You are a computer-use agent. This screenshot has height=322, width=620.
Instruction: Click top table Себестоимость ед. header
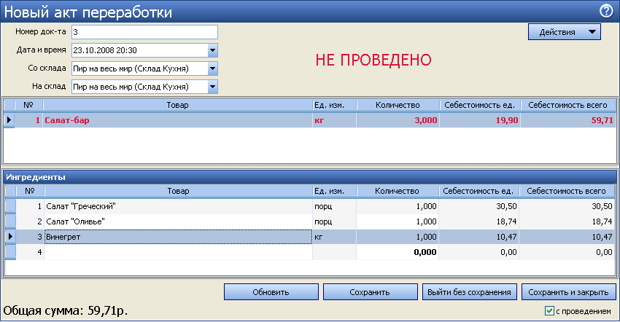tap(480, 105)
